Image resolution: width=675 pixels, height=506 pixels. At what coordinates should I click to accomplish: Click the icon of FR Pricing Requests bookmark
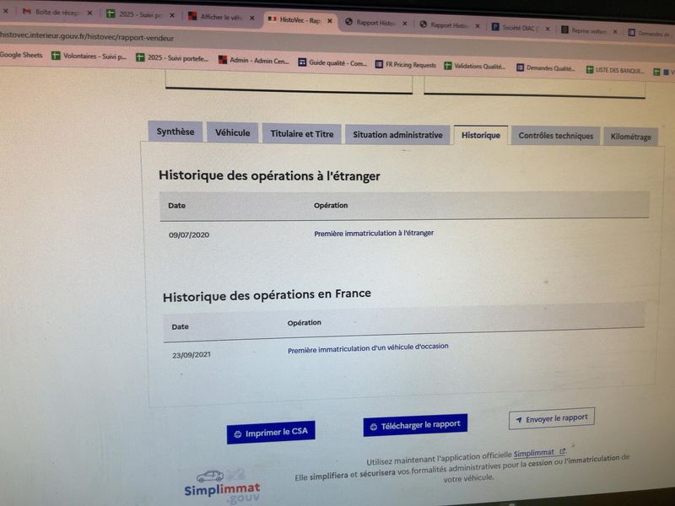point(379,65)
